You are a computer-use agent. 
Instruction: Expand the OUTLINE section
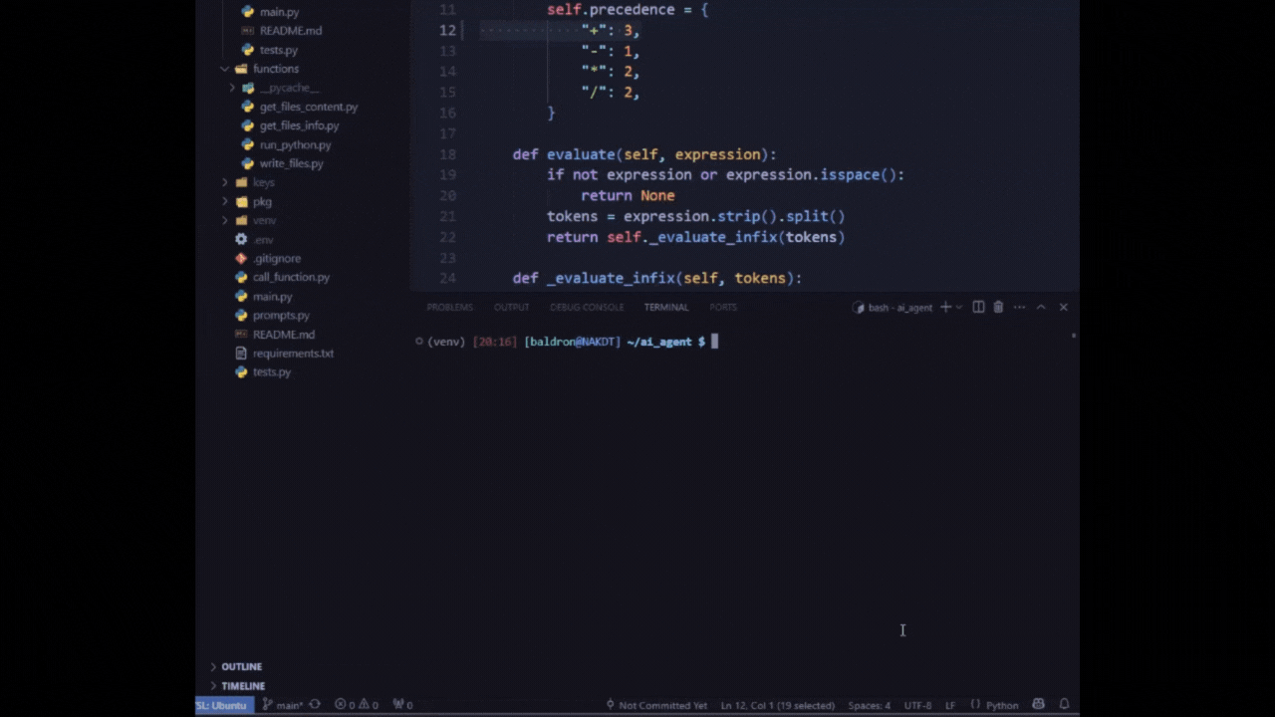pyautogui.click(x=241, y=666)
